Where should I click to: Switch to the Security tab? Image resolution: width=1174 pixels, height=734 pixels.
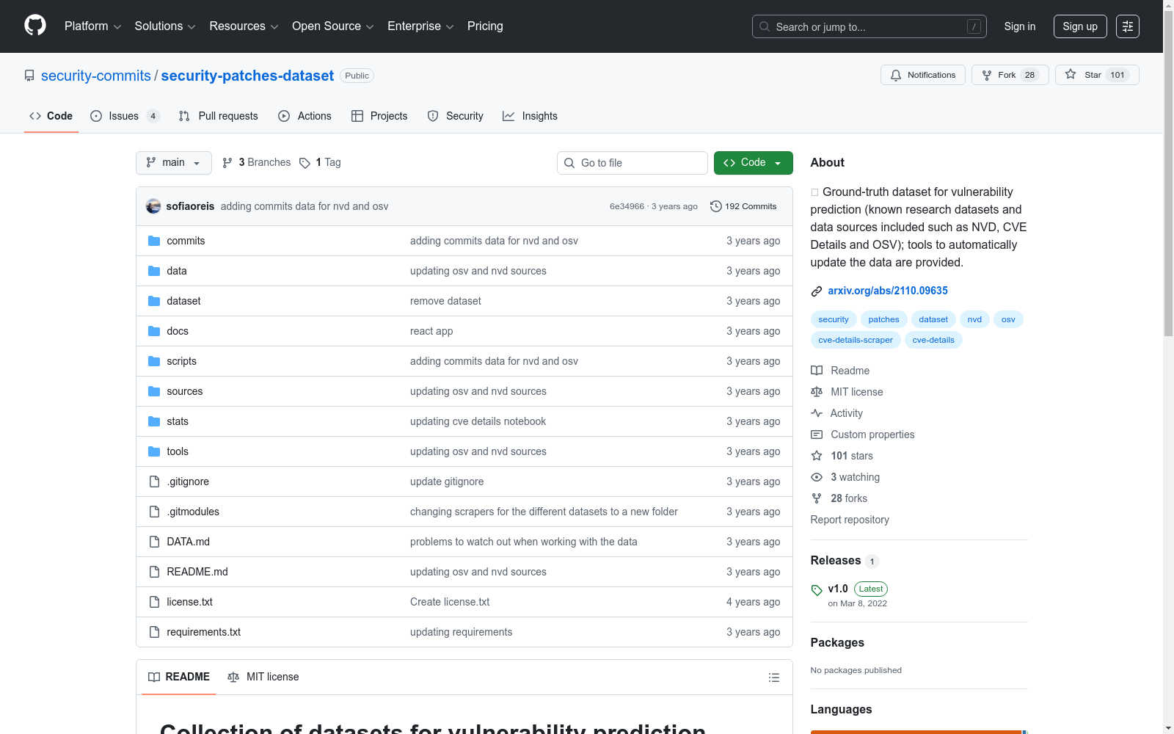(455, 116)
